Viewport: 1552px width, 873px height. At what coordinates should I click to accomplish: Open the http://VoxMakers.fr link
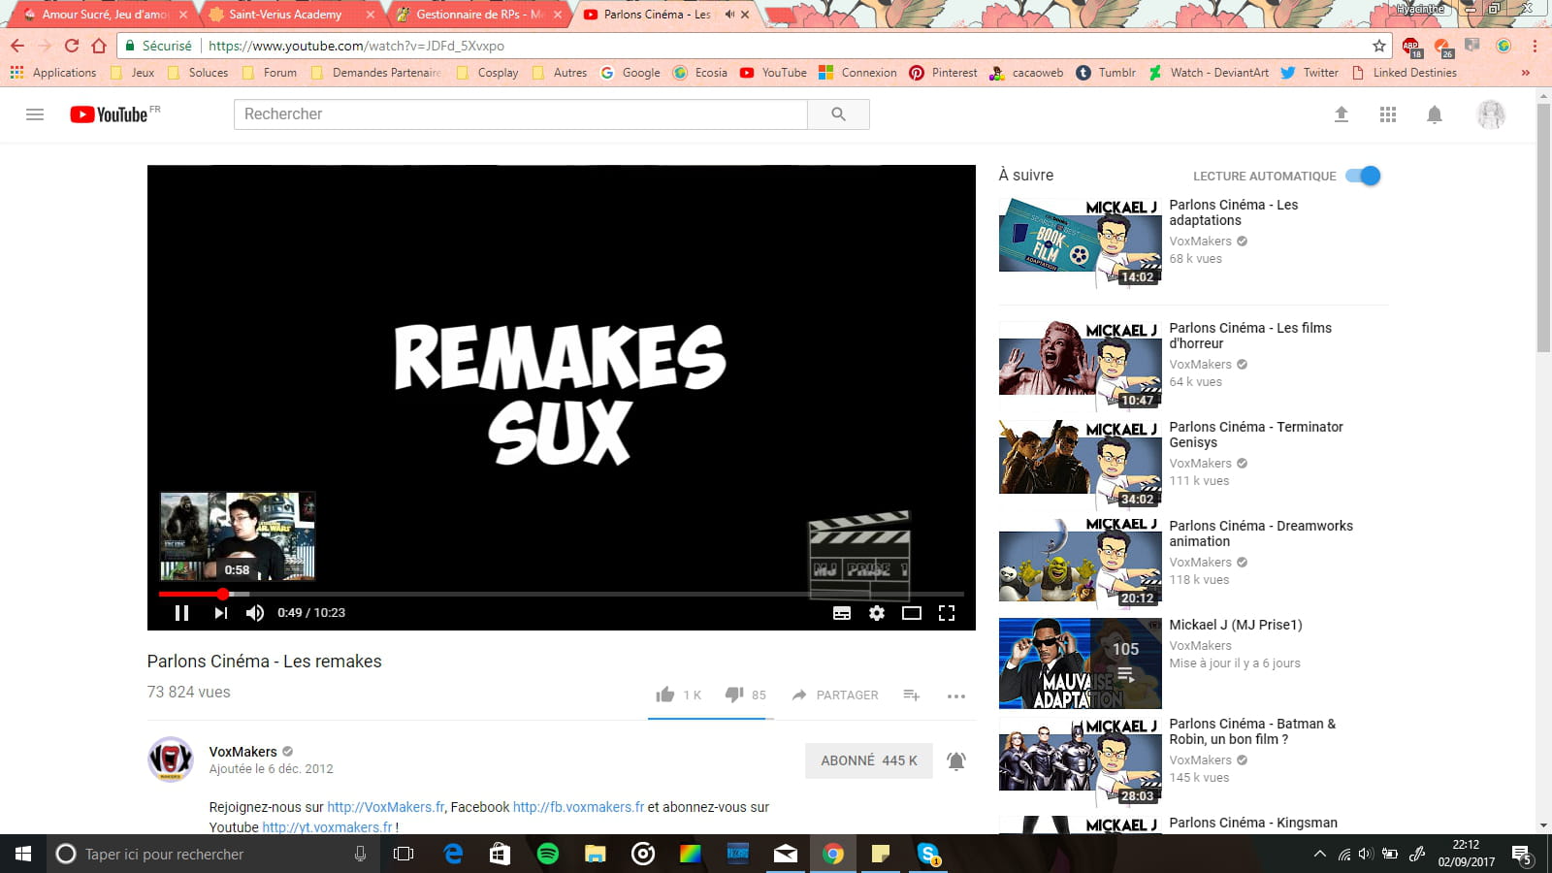(x=386, y=807)
